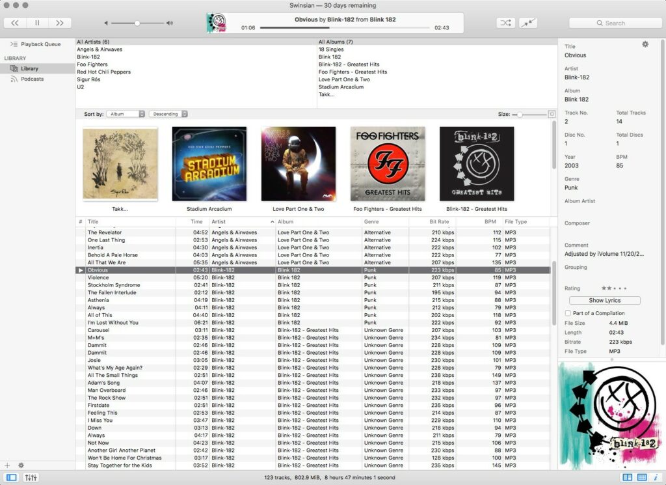Select the track What's My Age Again?
This screenshot has height=485, width=666.
(x=313, y=368)
